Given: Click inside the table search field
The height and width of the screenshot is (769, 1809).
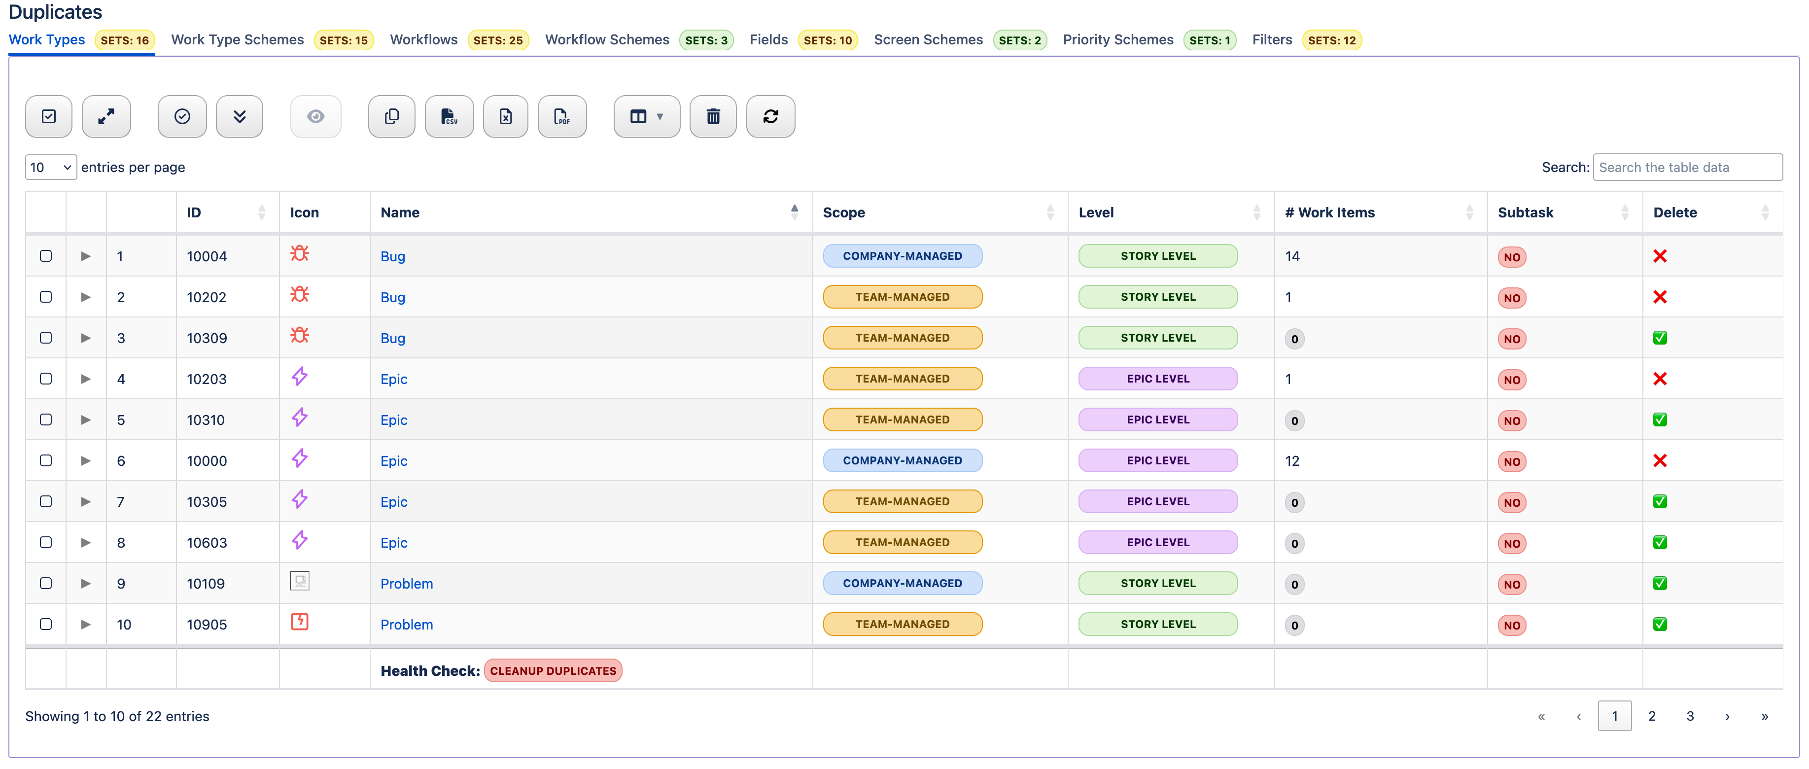Looking at the screenshot, I should click(1688, 167).
